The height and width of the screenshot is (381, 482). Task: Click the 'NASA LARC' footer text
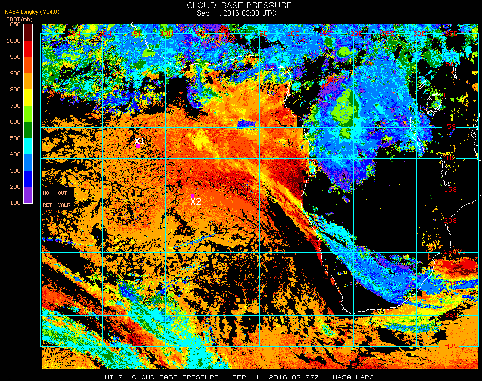[353, 377]
